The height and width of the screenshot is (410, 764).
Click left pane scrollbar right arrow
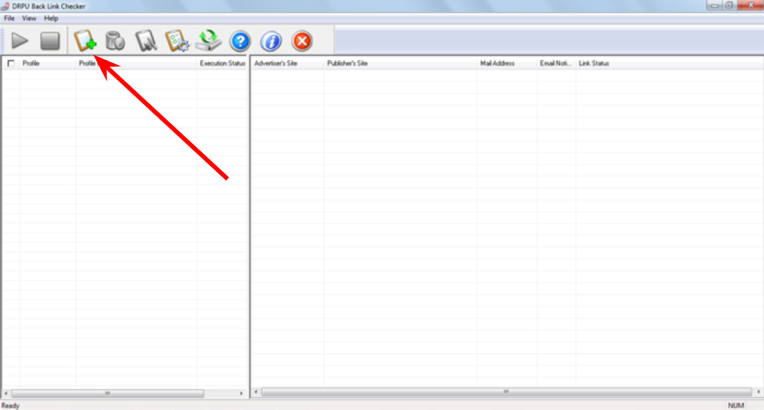[x=241, y=393]
